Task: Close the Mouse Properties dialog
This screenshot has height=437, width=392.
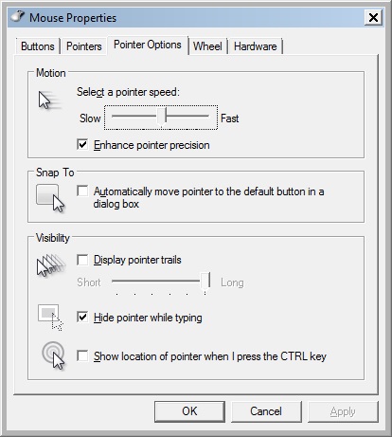Action: [373, 17]
